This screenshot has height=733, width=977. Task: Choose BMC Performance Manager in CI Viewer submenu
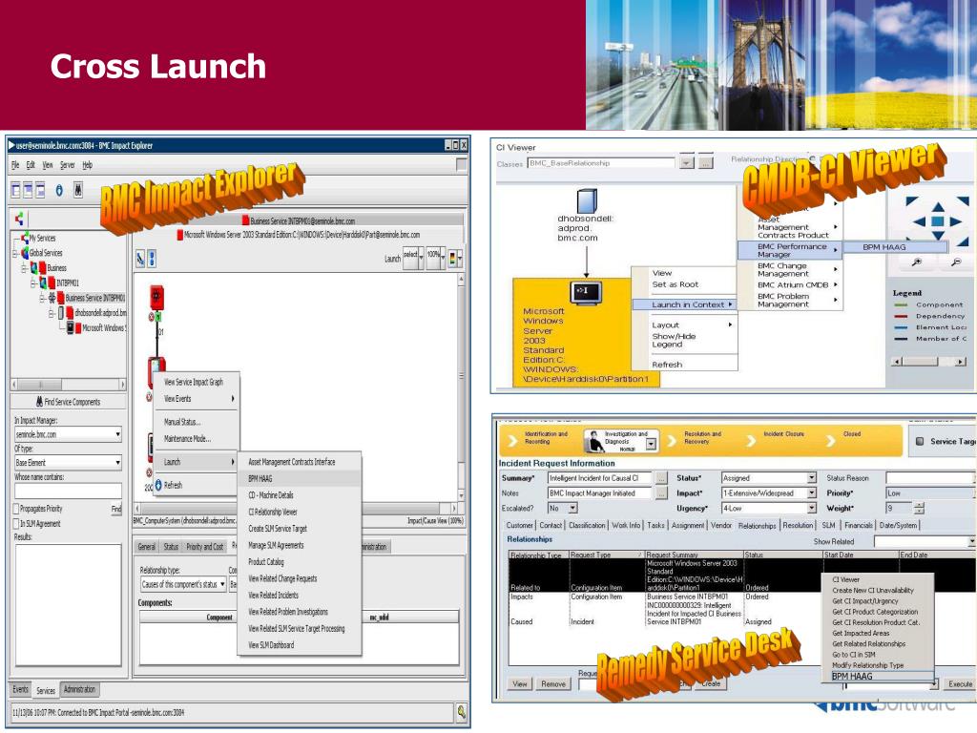[789, 250]
